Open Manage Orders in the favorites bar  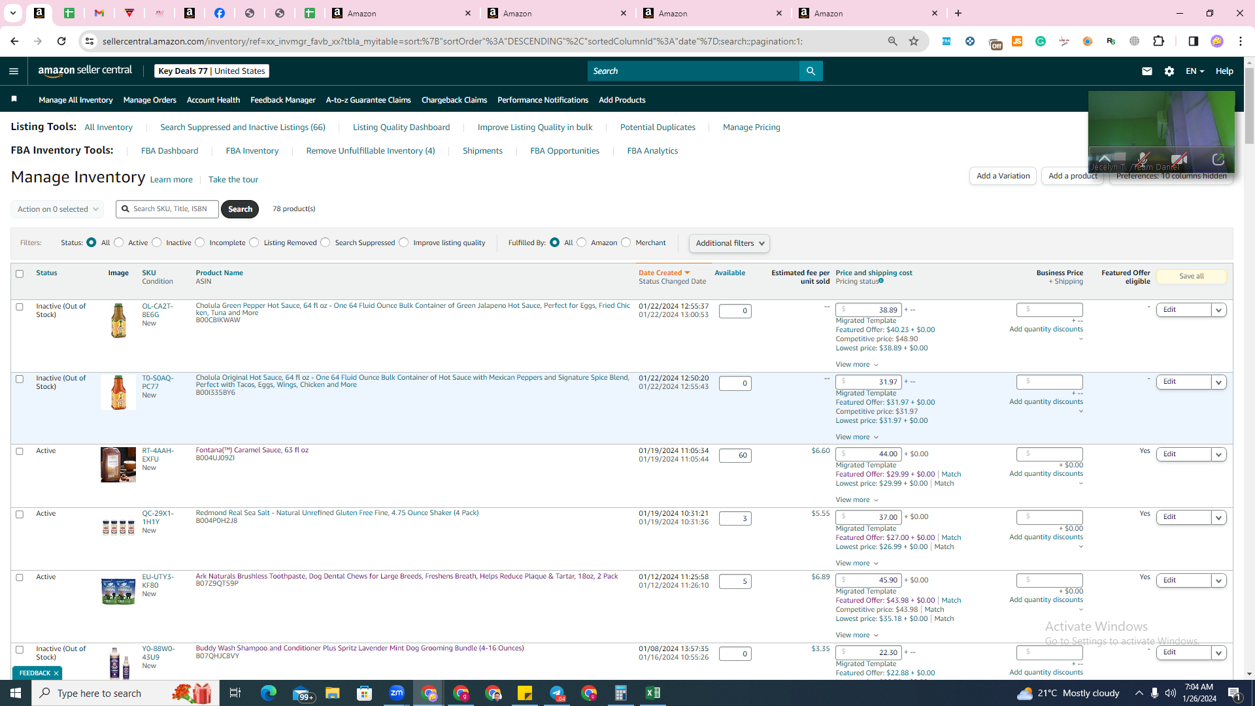[150, 100]
